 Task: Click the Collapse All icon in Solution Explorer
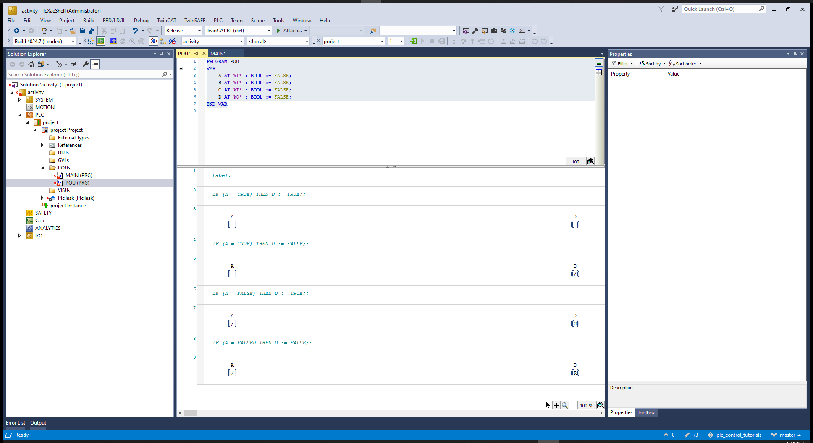73,64
